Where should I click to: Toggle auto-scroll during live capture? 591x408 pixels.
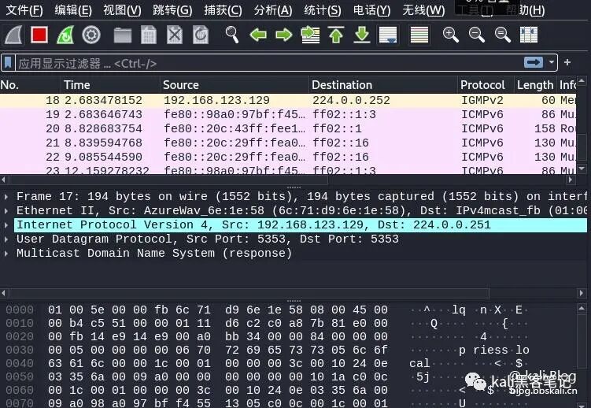point(388,35)
